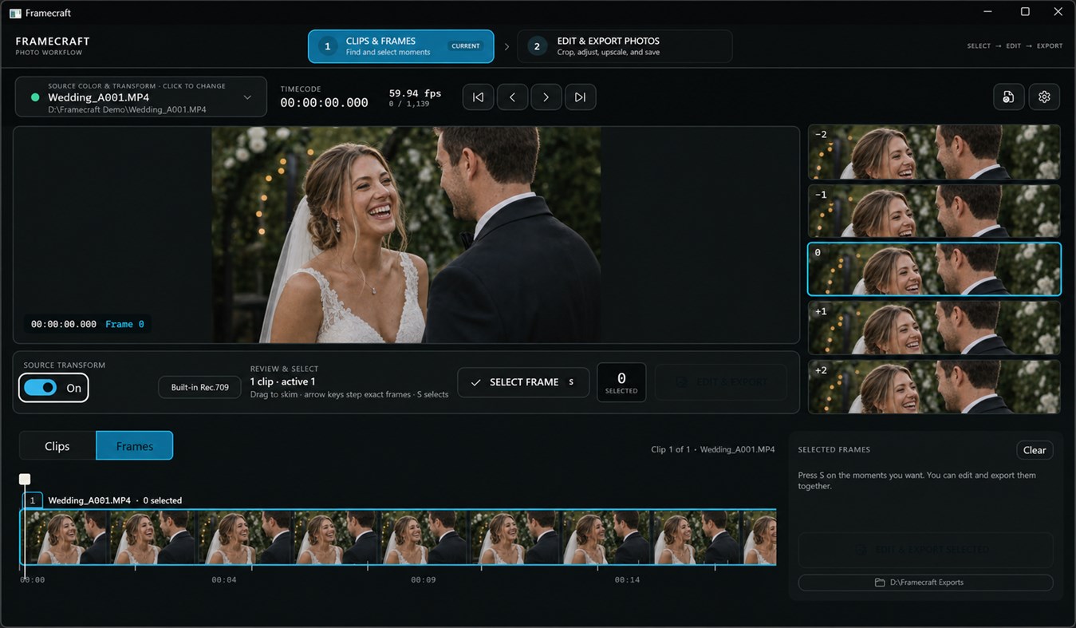This screenshot has width=1076, height=628.
Task: Select the +1 frame thumbnail
Action: pyautogui.click(x=934, y=328)
